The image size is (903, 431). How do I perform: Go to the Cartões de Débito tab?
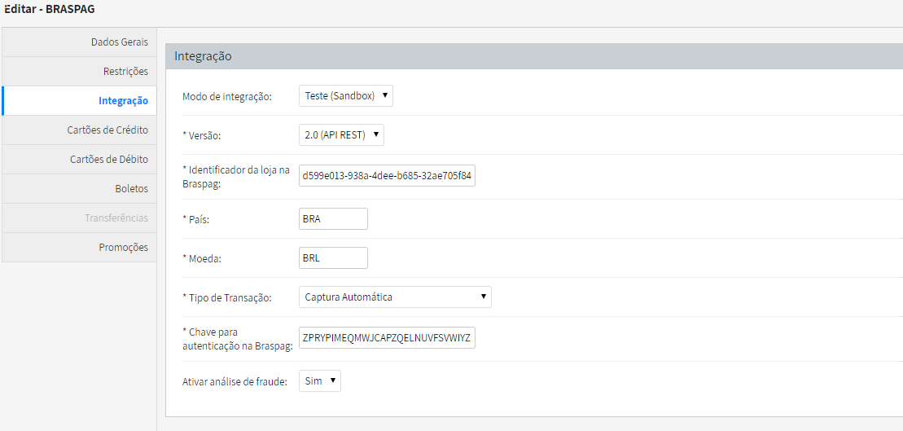coord(79,160)
